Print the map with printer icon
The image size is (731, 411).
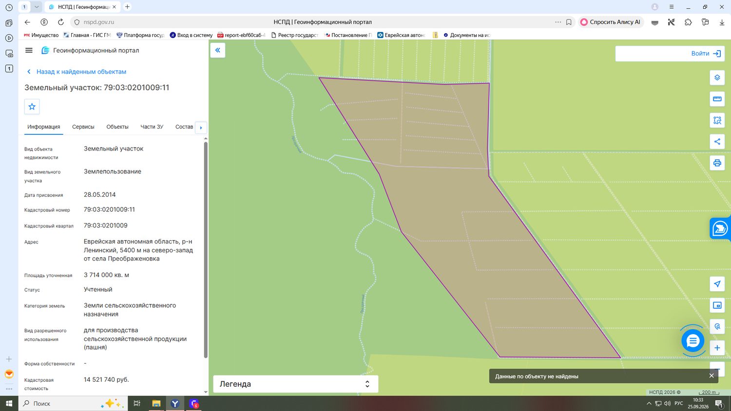coord(717,163)
